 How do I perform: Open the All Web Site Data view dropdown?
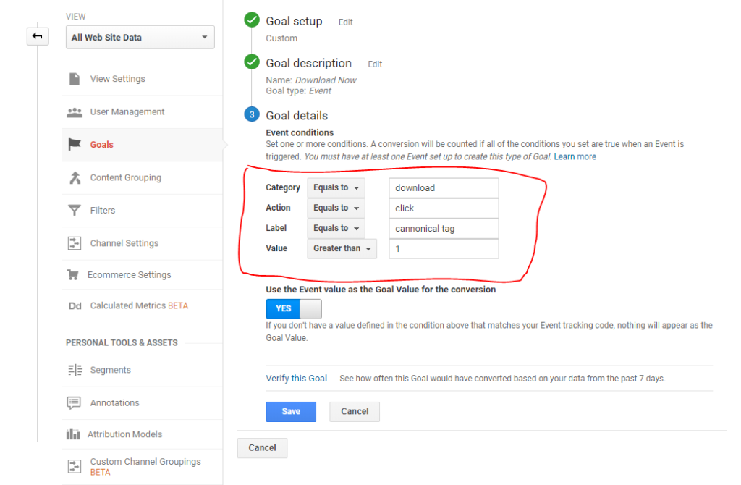[140, 38]
